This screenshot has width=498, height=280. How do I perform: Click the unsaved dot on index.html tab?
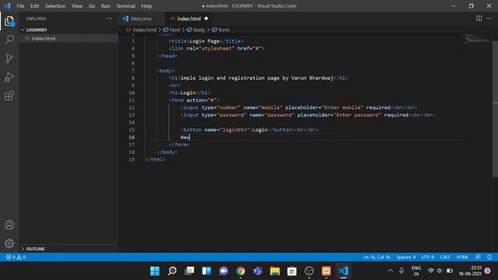pos(206,19)
